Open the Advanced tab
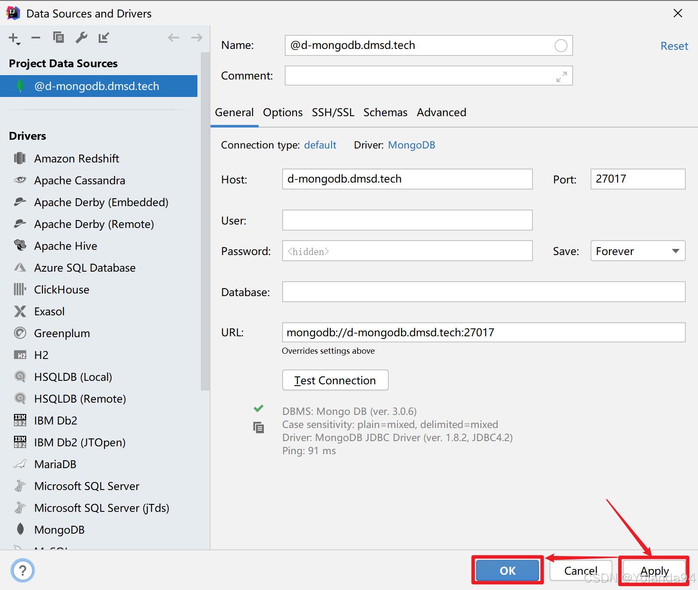The height and width of the screenshot is (590, 698). 441,113
